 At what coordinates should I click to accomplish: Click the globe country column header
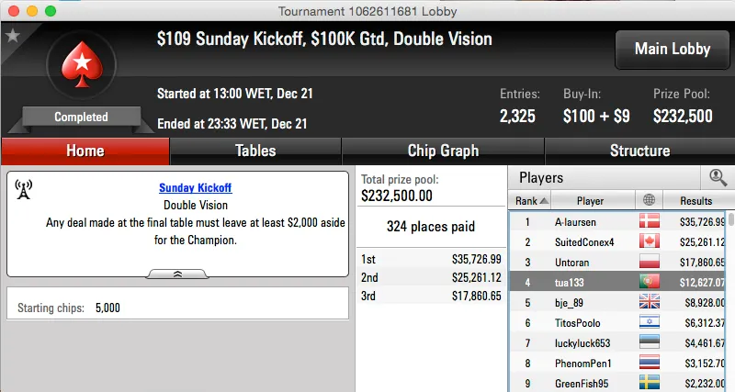point(650,200)
